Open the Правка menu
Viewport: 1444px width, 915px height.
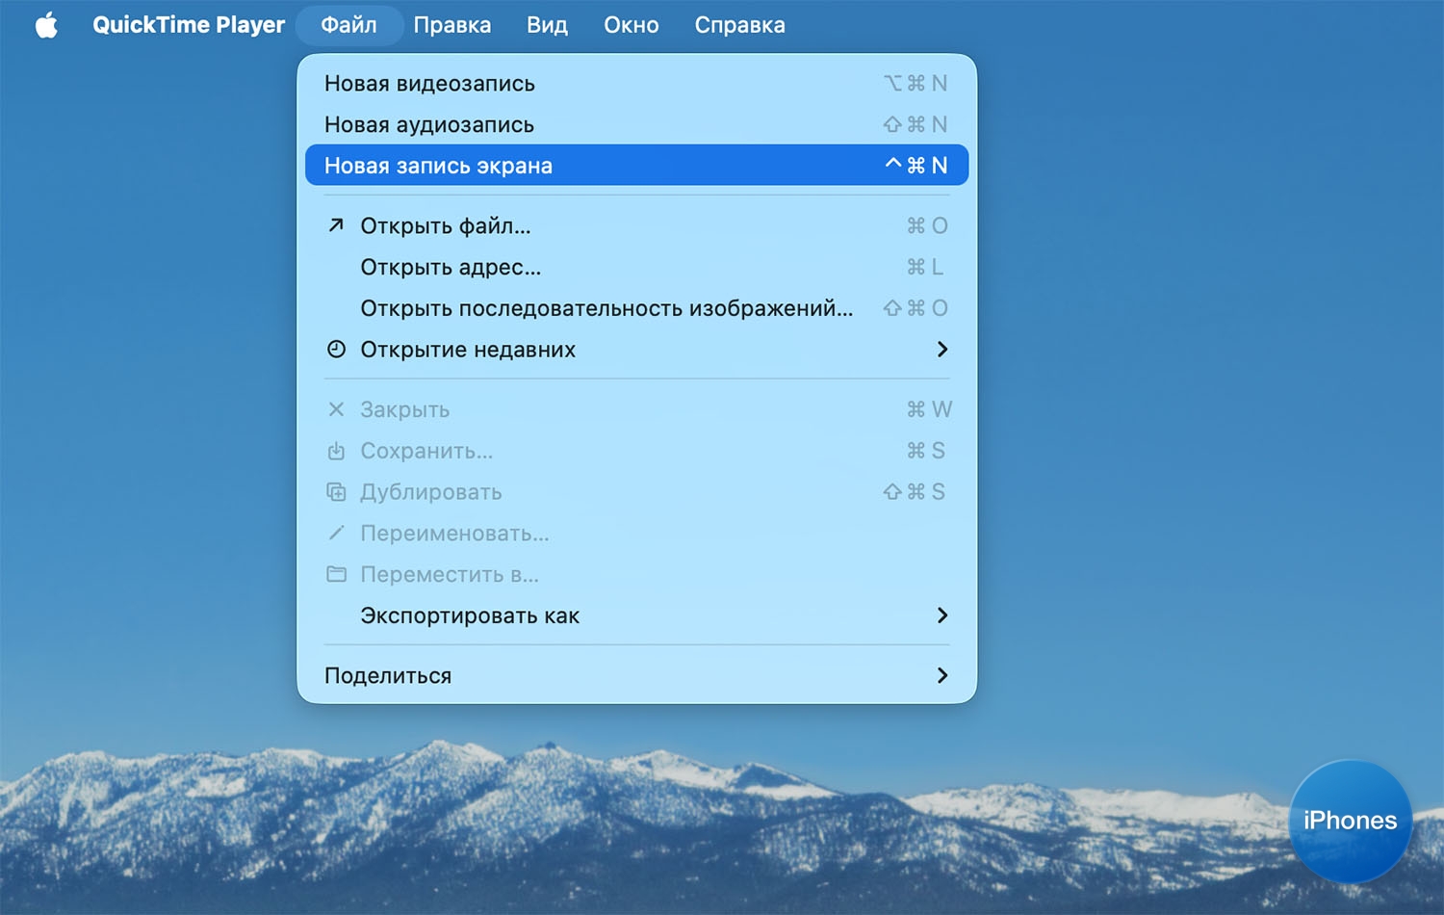click(x=452, y=25)
